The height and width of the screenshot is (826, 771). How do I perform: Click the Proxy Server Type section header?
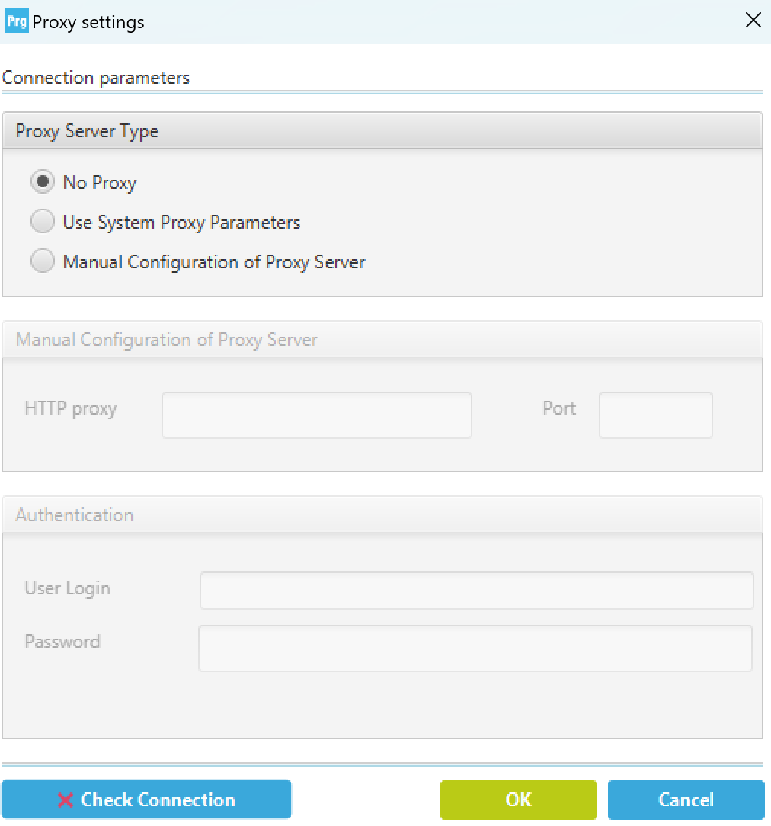(86, 131)
